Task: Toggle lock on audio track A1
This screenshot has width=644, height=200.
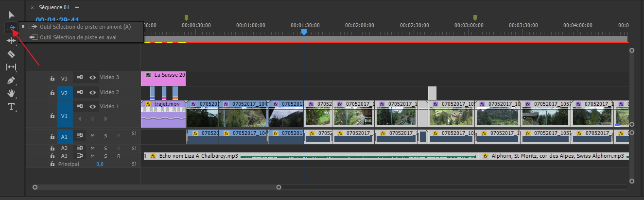Action: pyautogui.click(x=52, y=137)
